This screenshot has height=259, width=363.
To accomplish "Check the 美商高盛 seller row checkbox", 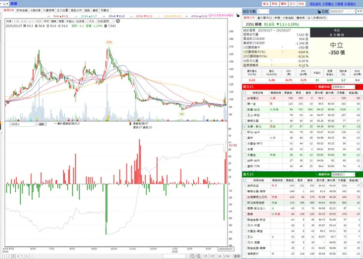I will click(x=244, y=185).
